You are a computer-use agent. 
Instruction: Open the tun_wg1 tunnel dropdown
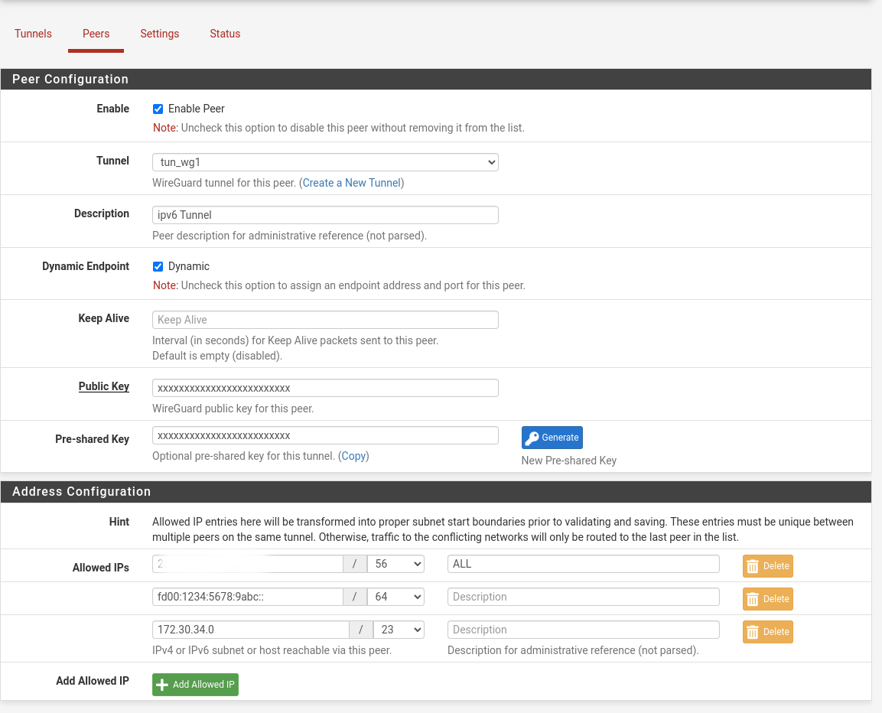tap(325, 162)
